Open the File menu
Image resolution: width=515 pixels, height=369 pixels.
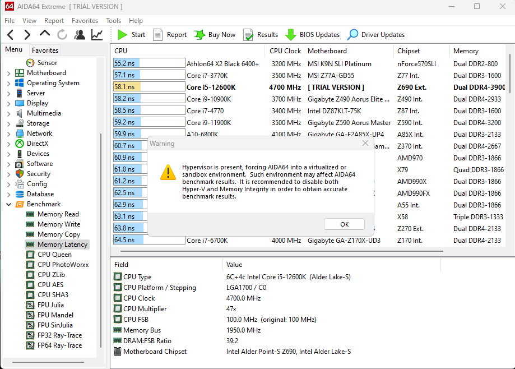[x=10, y=20]
